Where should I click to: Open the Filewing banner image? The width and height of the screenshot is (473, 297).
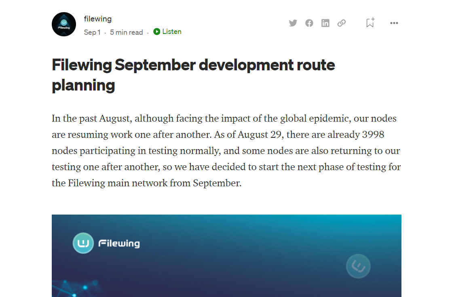226,256
